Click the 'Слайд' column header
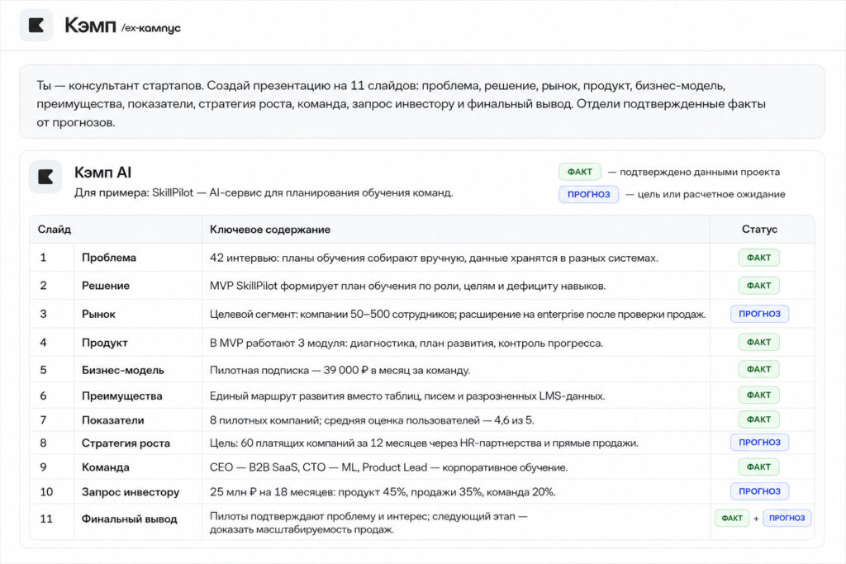Viewport: 846px width, 564px height. click(x=55, y=230)
